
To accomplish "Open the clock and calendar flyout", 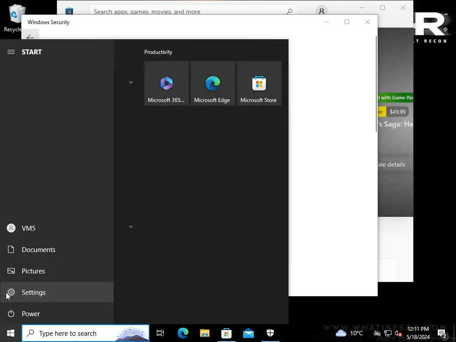I will tap(418, 333).
